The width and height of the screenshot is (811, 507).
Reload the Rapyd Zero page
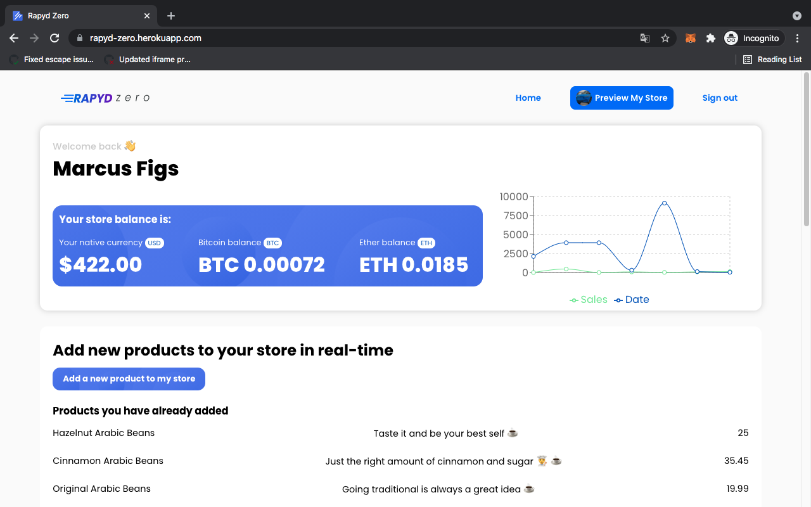coord(54,38)
